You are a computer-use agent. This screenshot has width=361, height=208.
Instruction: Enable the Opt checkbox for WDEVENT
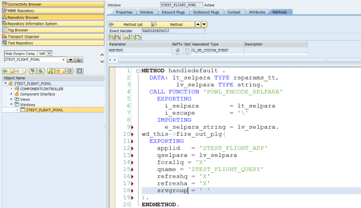(187, 50)
